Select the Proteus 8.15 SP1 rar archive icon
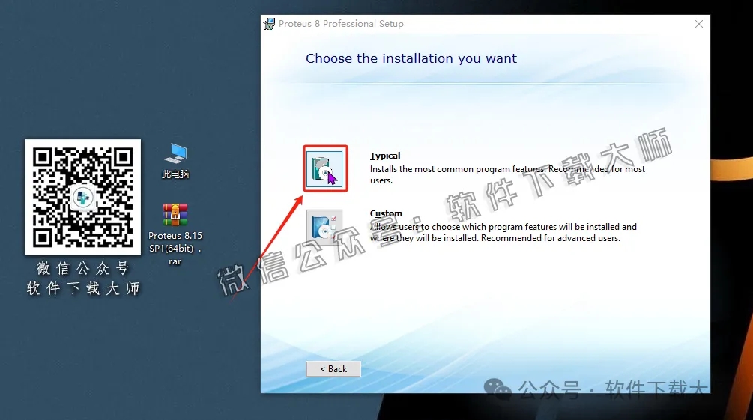Image resolution: width=753 pixels, height=420 pixels. (175, 215)
